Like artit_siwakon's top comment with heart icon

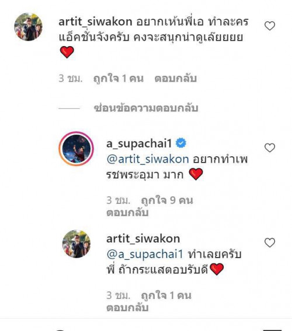click(x=270, y=26)
